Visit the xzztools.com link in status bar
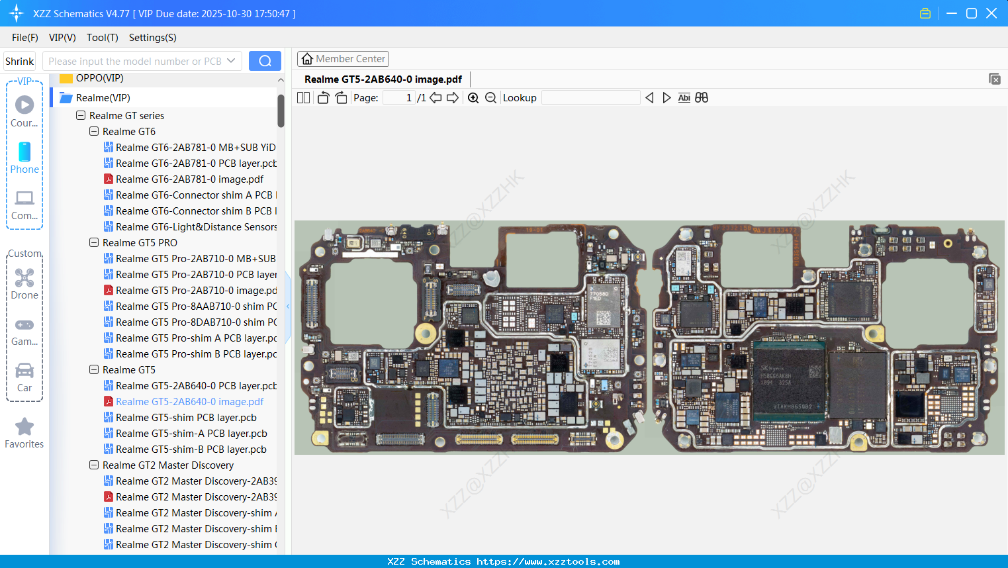1008x568 pixels. 548,561
